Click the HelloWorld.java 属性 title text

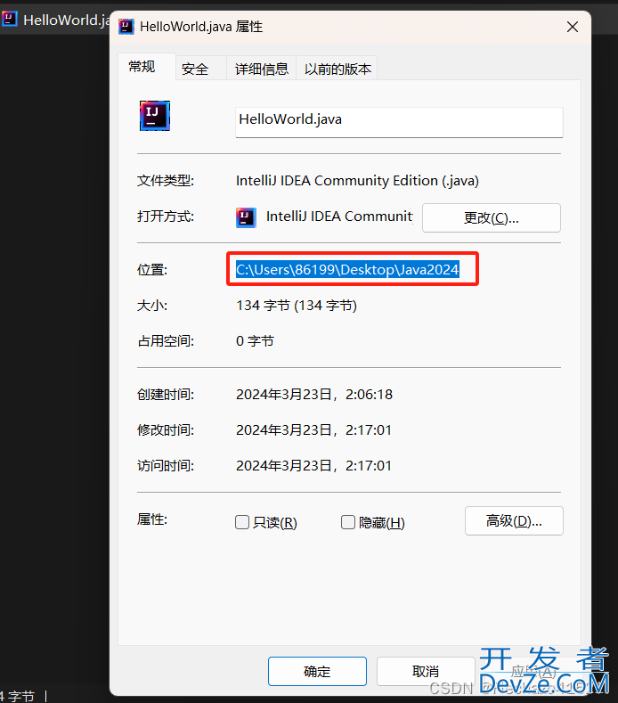coord(201,27)
